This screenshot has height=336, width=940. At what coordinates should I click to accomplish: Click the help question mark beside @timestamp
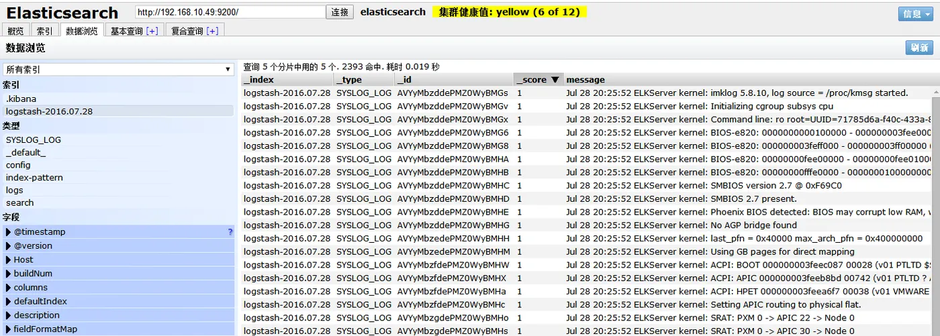230,232
